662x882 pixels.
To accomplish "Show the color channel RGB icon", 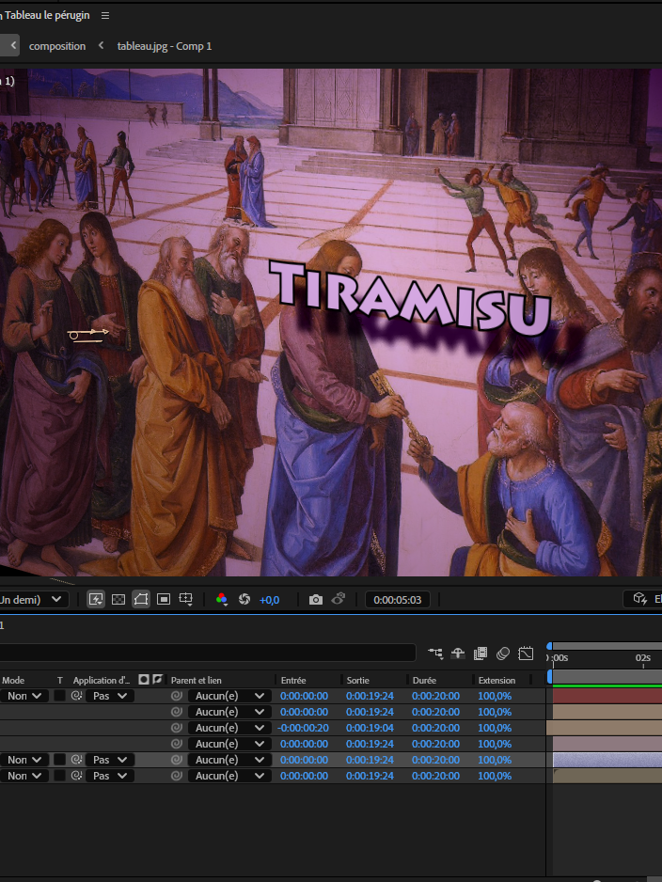I will 222,599.
